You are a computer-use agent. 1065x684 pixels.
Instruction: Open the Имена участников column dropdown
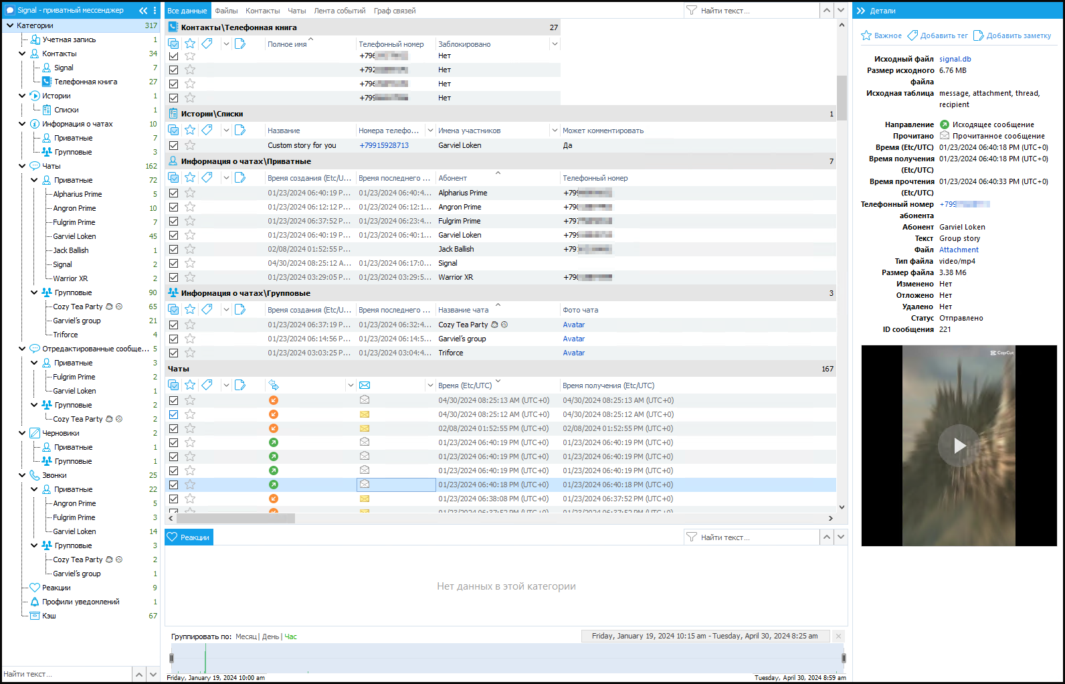555,131
